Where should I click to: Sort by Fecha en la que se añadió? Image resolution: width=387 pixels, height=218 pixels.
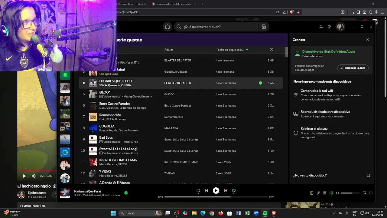tap(232, 50)
